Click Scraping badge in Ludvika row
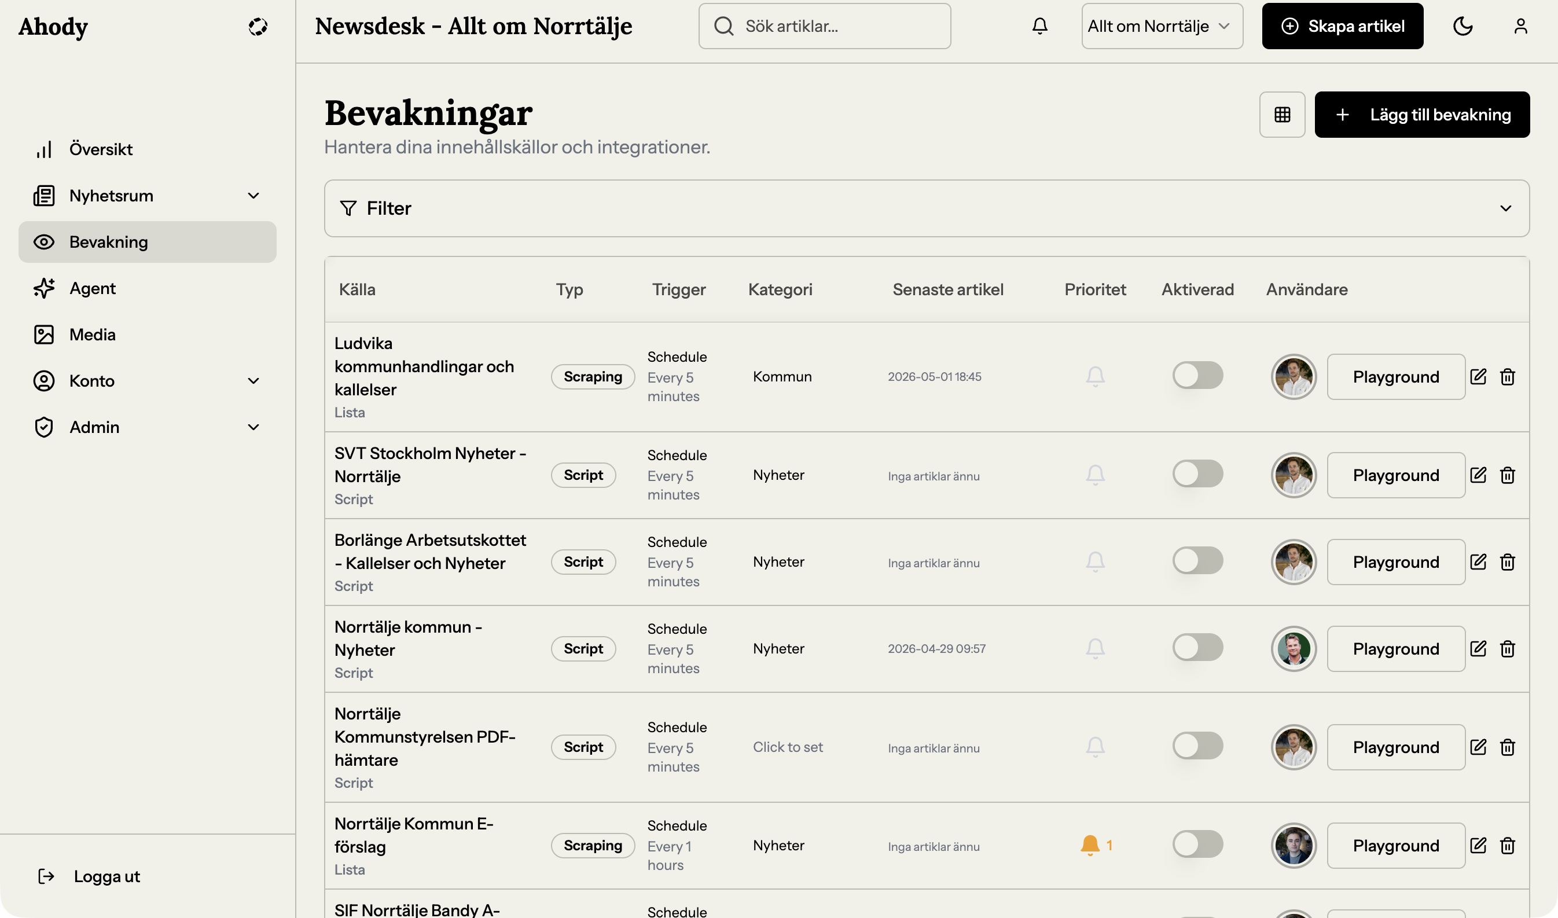1558x918 pixels. (593, 376)
